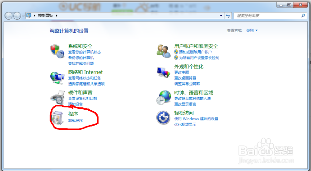Open 外观和个性化 category heading
This screenshot has width=311, height=171.
coord(189,67)
